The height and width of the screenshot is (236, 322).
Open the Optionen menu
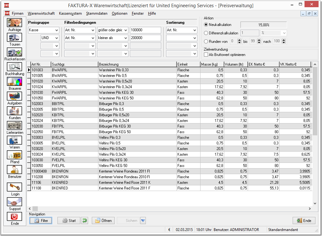tap(120, 13)
